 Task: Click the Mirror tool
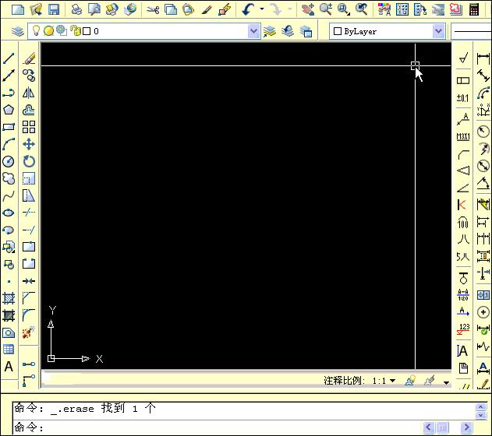pyautogui.click(x=29, y=93)
